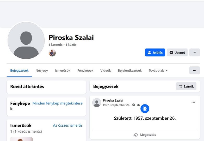
Task: Send a message via Üzenet button
Action: 177,52
